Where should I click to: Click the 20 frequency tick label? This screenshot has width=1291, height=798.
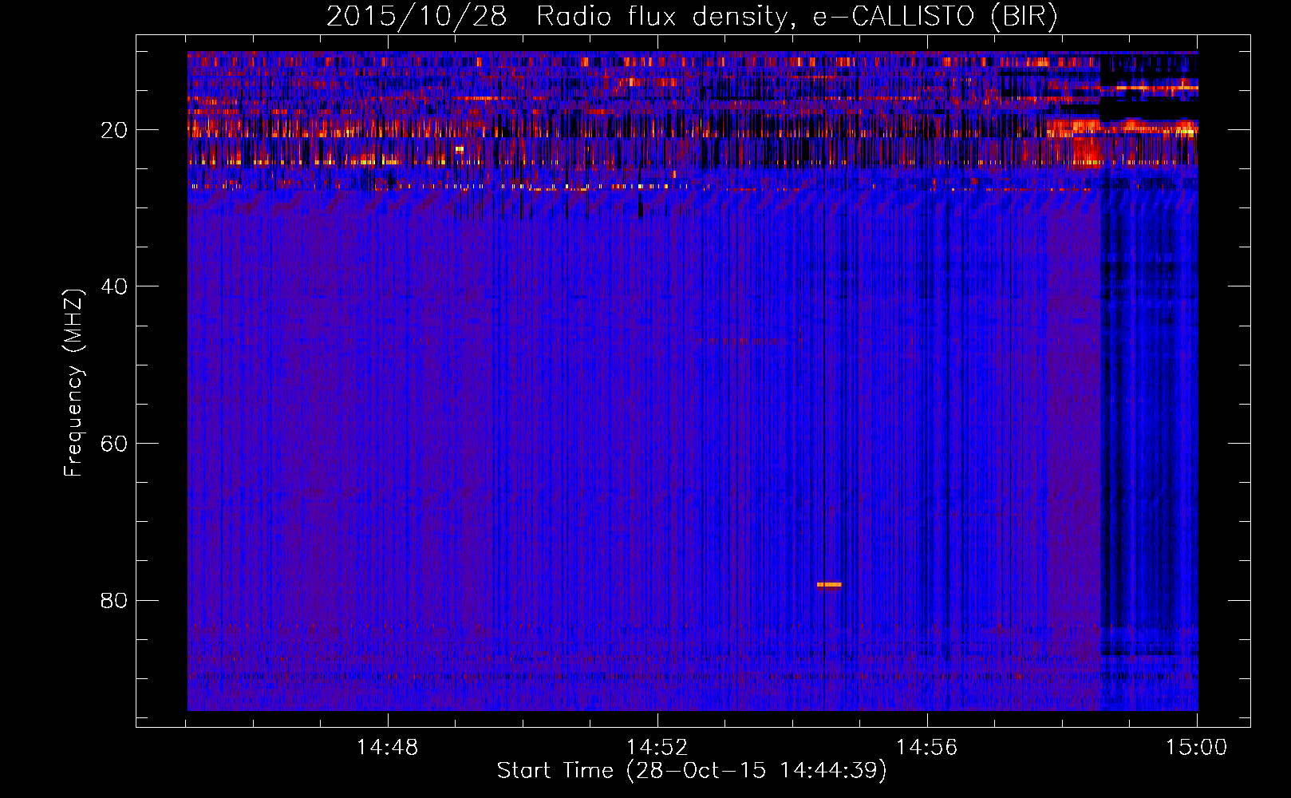coord(114,130)
